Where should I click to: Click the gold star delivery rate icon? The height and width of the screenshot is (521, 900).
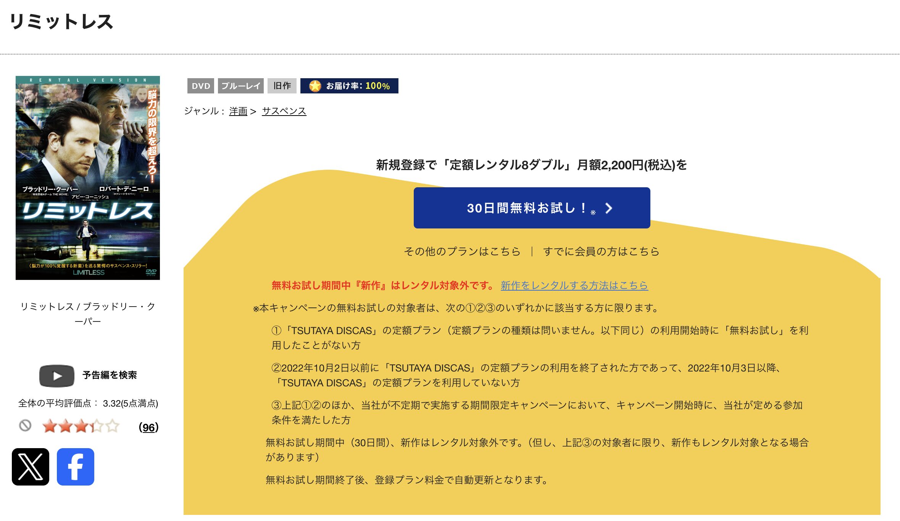(315, 86)
